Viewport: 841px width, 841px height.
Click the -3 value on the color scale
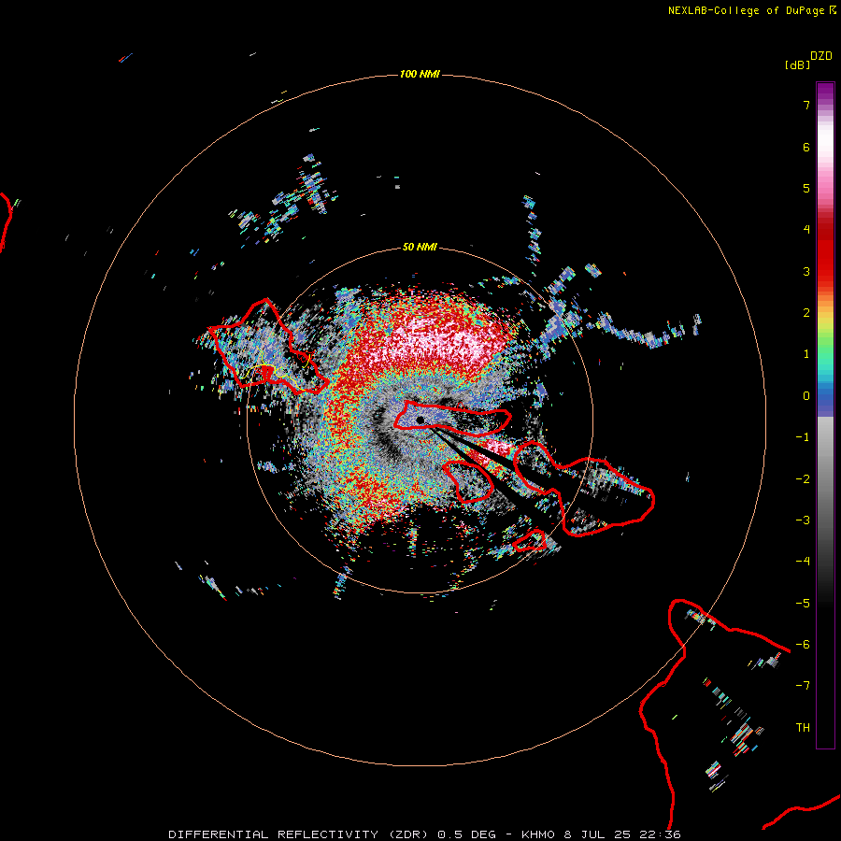(803, 520)
